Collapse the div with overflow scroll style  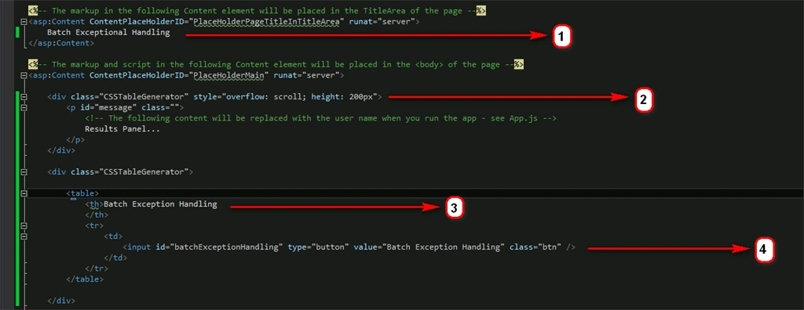[x=24, y=96]
